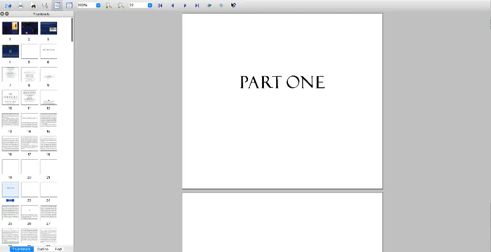Close the Thumbnails side panel

click(2, 13)
